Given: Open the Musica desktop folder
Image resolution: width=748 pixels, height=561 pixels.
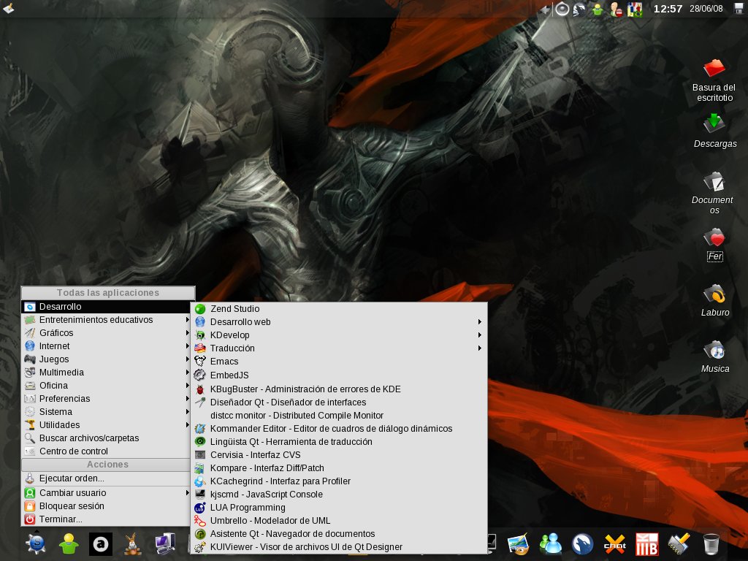Looking at the screenshot, I should [714, 356].
